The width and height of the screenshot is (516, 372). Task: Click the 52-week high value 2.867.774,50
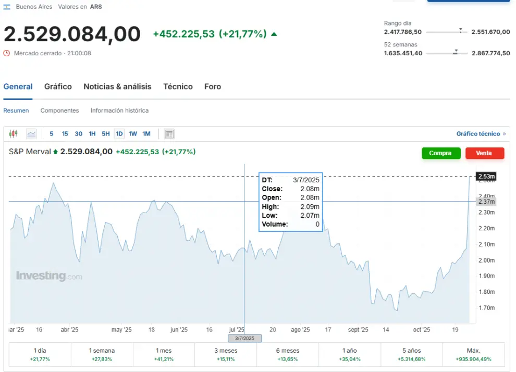click(490, 53)
